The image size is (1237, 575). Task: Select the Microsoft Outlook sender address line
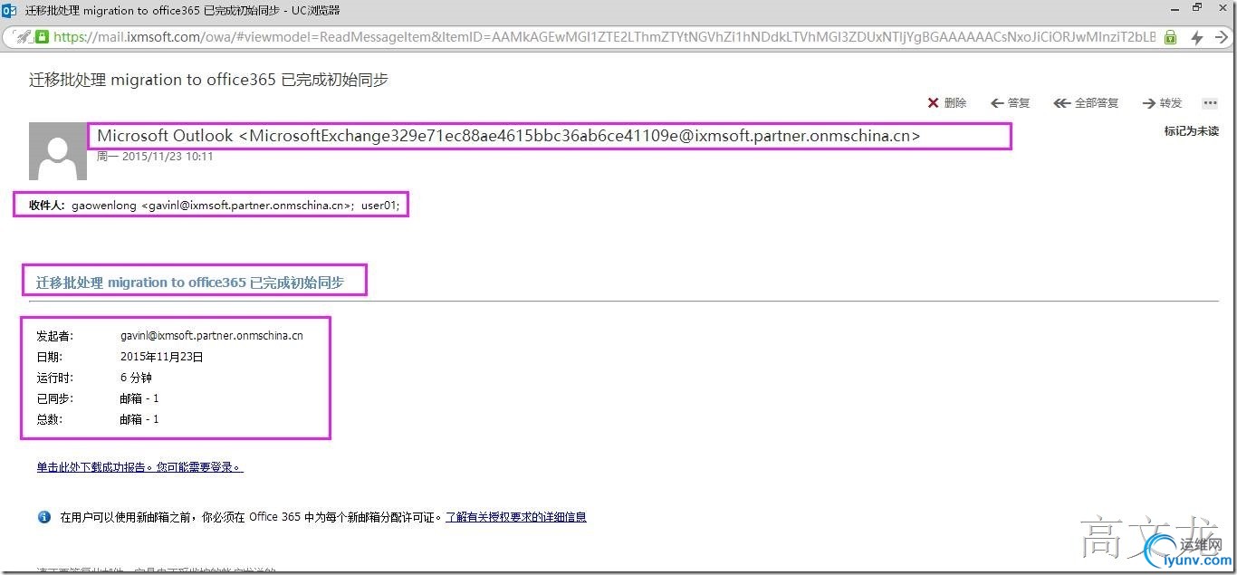(508, 136)
